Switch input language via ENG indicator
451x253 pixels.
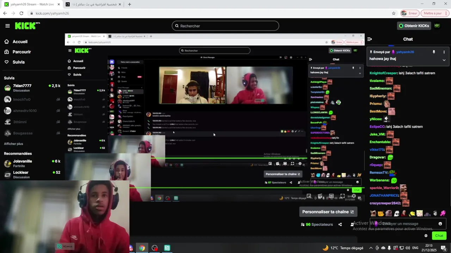tap(415, 248)
